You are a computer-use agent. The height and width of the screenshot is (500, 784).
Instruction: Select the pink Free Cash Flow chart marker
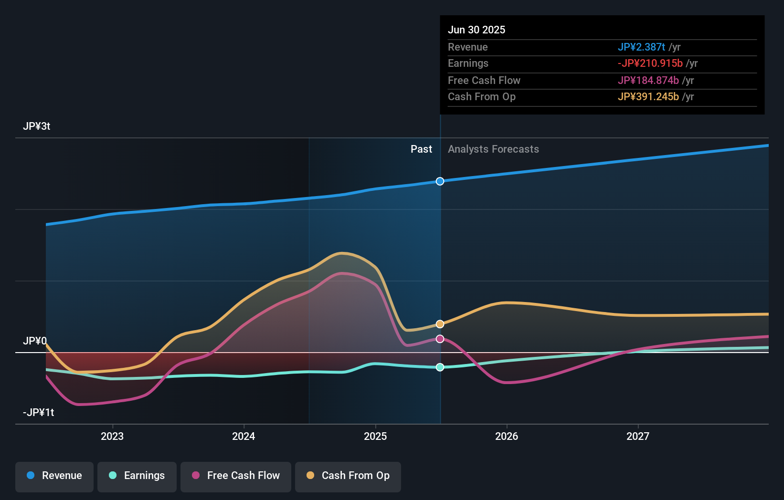point(440,339)
